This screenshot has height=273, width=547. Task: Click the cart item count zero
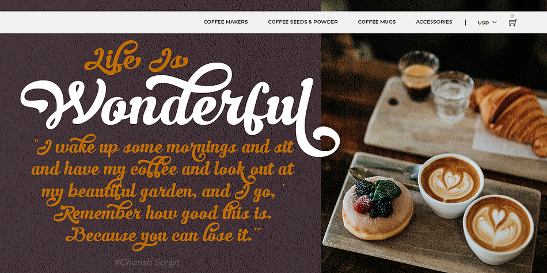tap(512, 16)
